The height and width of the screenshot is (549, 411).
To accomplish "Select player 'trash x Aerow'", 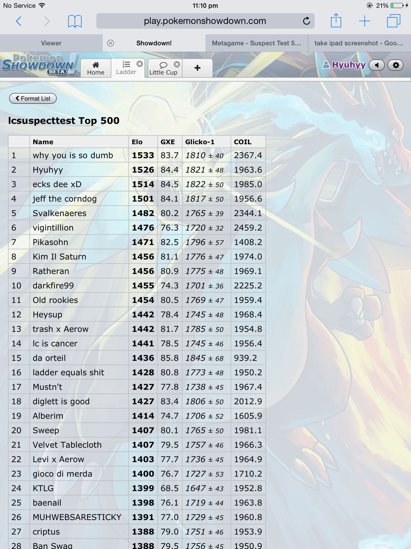I will click(x=60, y=329).
